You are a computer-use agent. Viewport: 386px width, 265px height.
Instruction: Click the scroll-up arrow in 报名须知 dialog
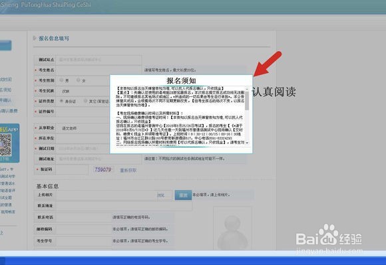247,90
